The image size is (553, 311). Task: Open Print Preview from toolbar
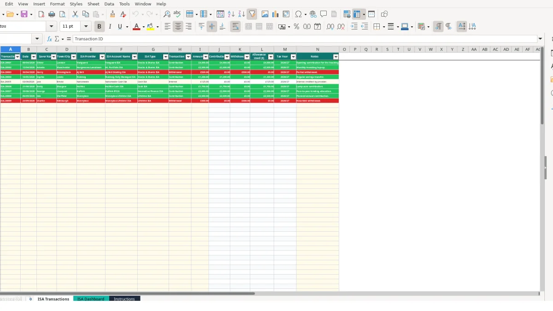coord(62,14)
